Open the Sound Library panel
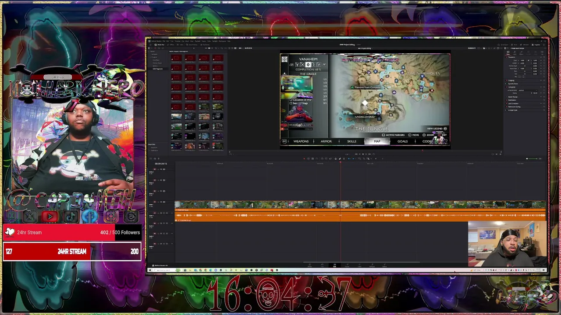The width and height of the screenshot is (561, 315). tap(192, 45)
